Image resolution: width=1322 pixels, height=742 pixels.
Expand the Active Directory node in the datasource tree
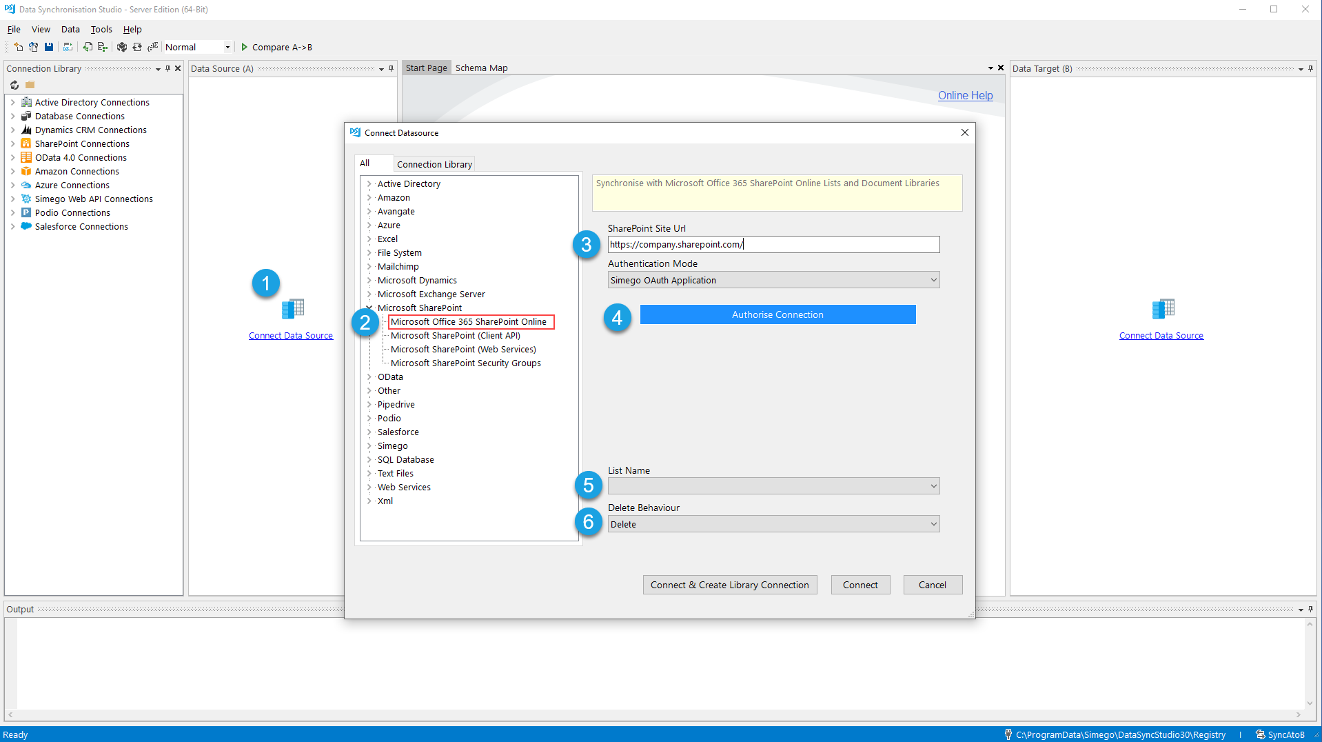369,183
